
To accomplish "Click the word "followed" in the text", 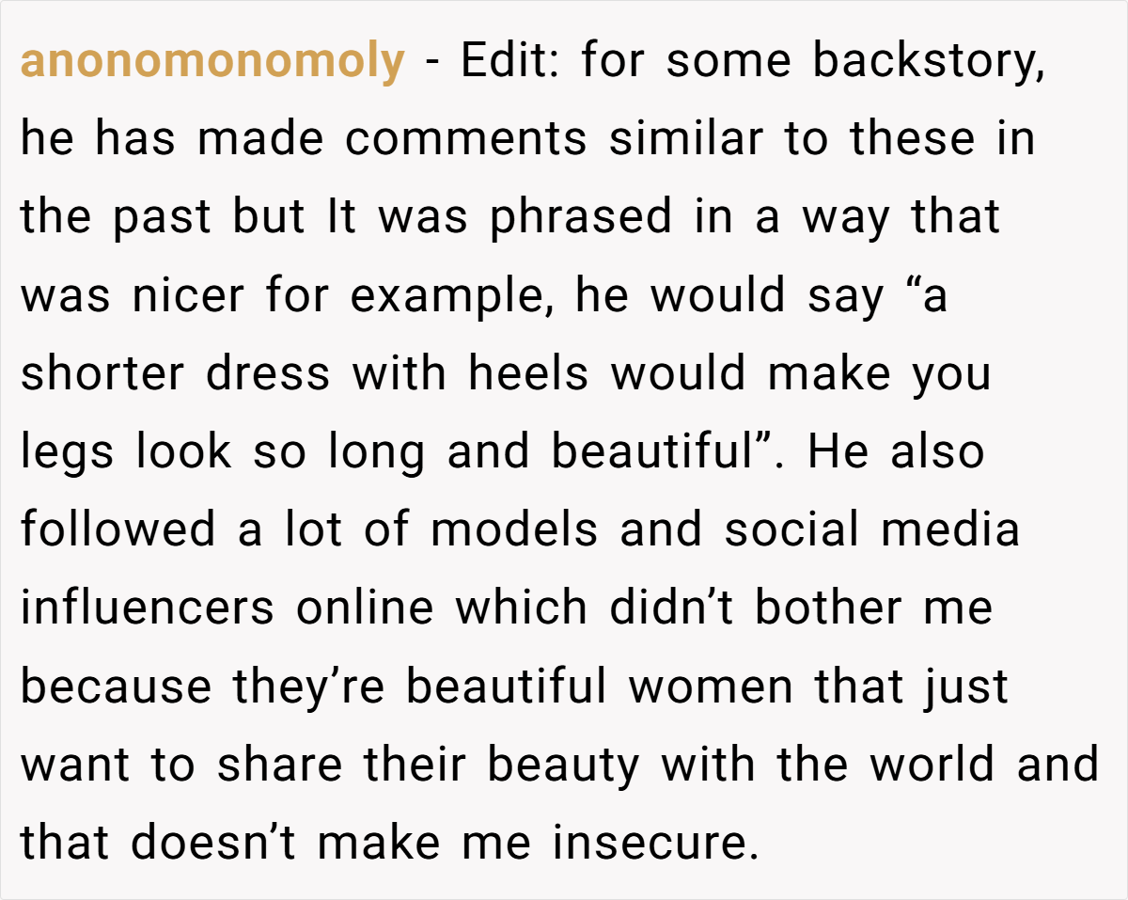I will click(x=118, y=530).
